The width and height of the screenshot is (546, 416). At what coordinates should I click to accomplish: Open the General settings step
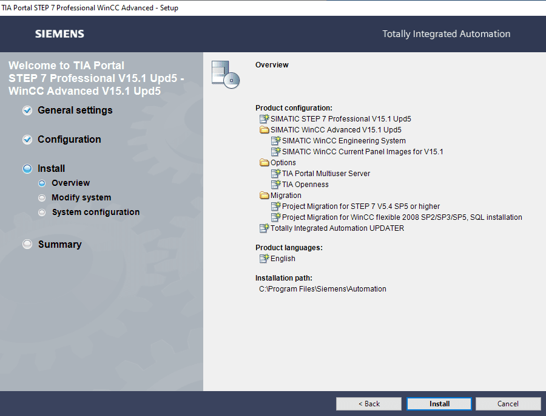pos(75,110)
